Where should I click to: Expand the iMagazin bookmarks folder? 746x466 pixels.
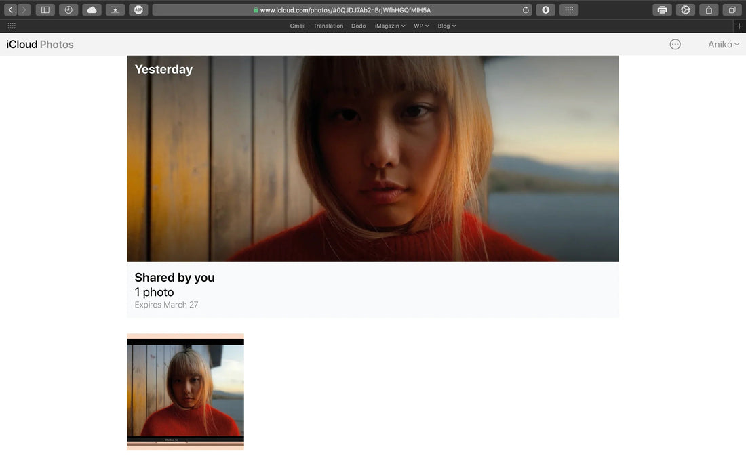pyautogui.click(x=390, y=26)
